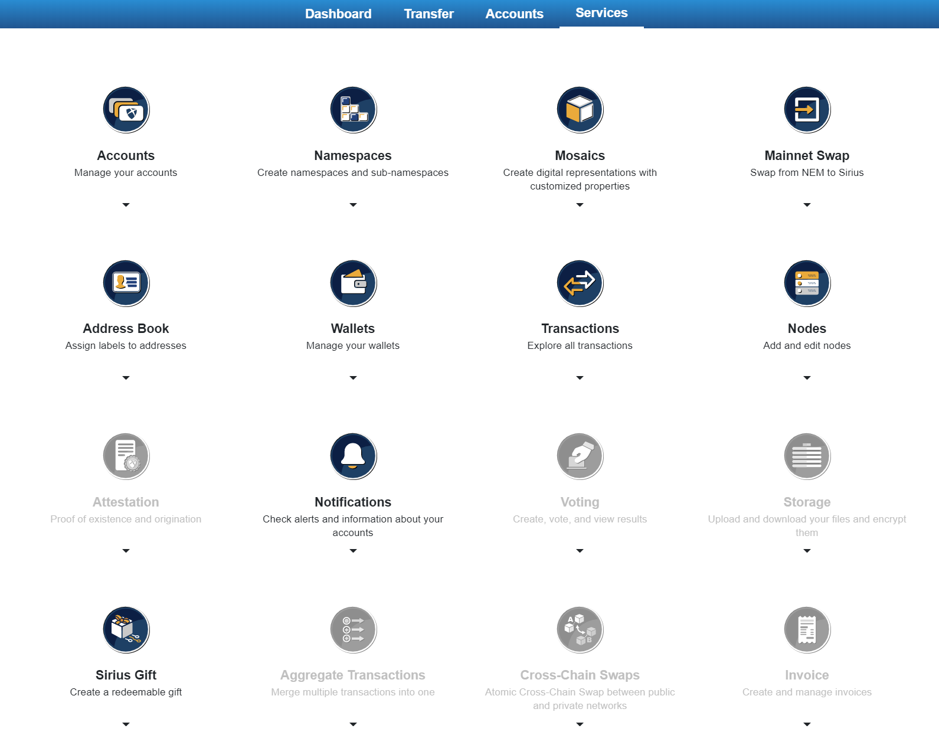Click the Wallets heading text
Screen dimensions: 939x735
pyautogui.click(x=353, y=328)
